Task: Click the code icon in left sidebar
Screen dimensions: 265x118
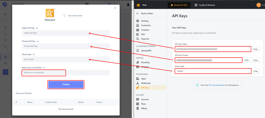Action: (5, 72)
